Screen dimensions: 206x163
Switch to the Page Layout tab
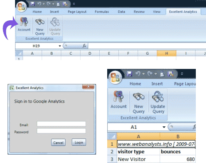click(x=77, y=12)
